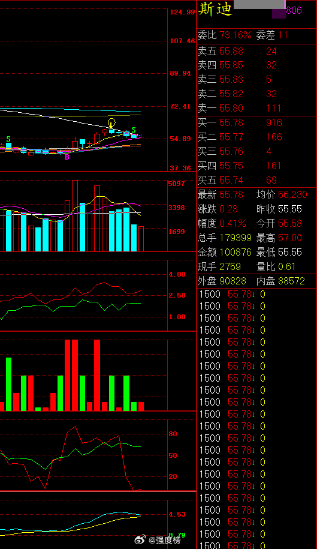317x549 pixels.
Task: Click the 买五 volume 69
Action: pos(271,181)
